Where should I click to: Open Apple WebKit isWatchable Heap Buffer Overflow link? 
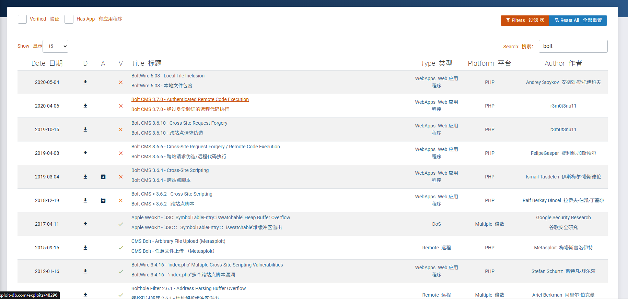(x=211, y=217)
